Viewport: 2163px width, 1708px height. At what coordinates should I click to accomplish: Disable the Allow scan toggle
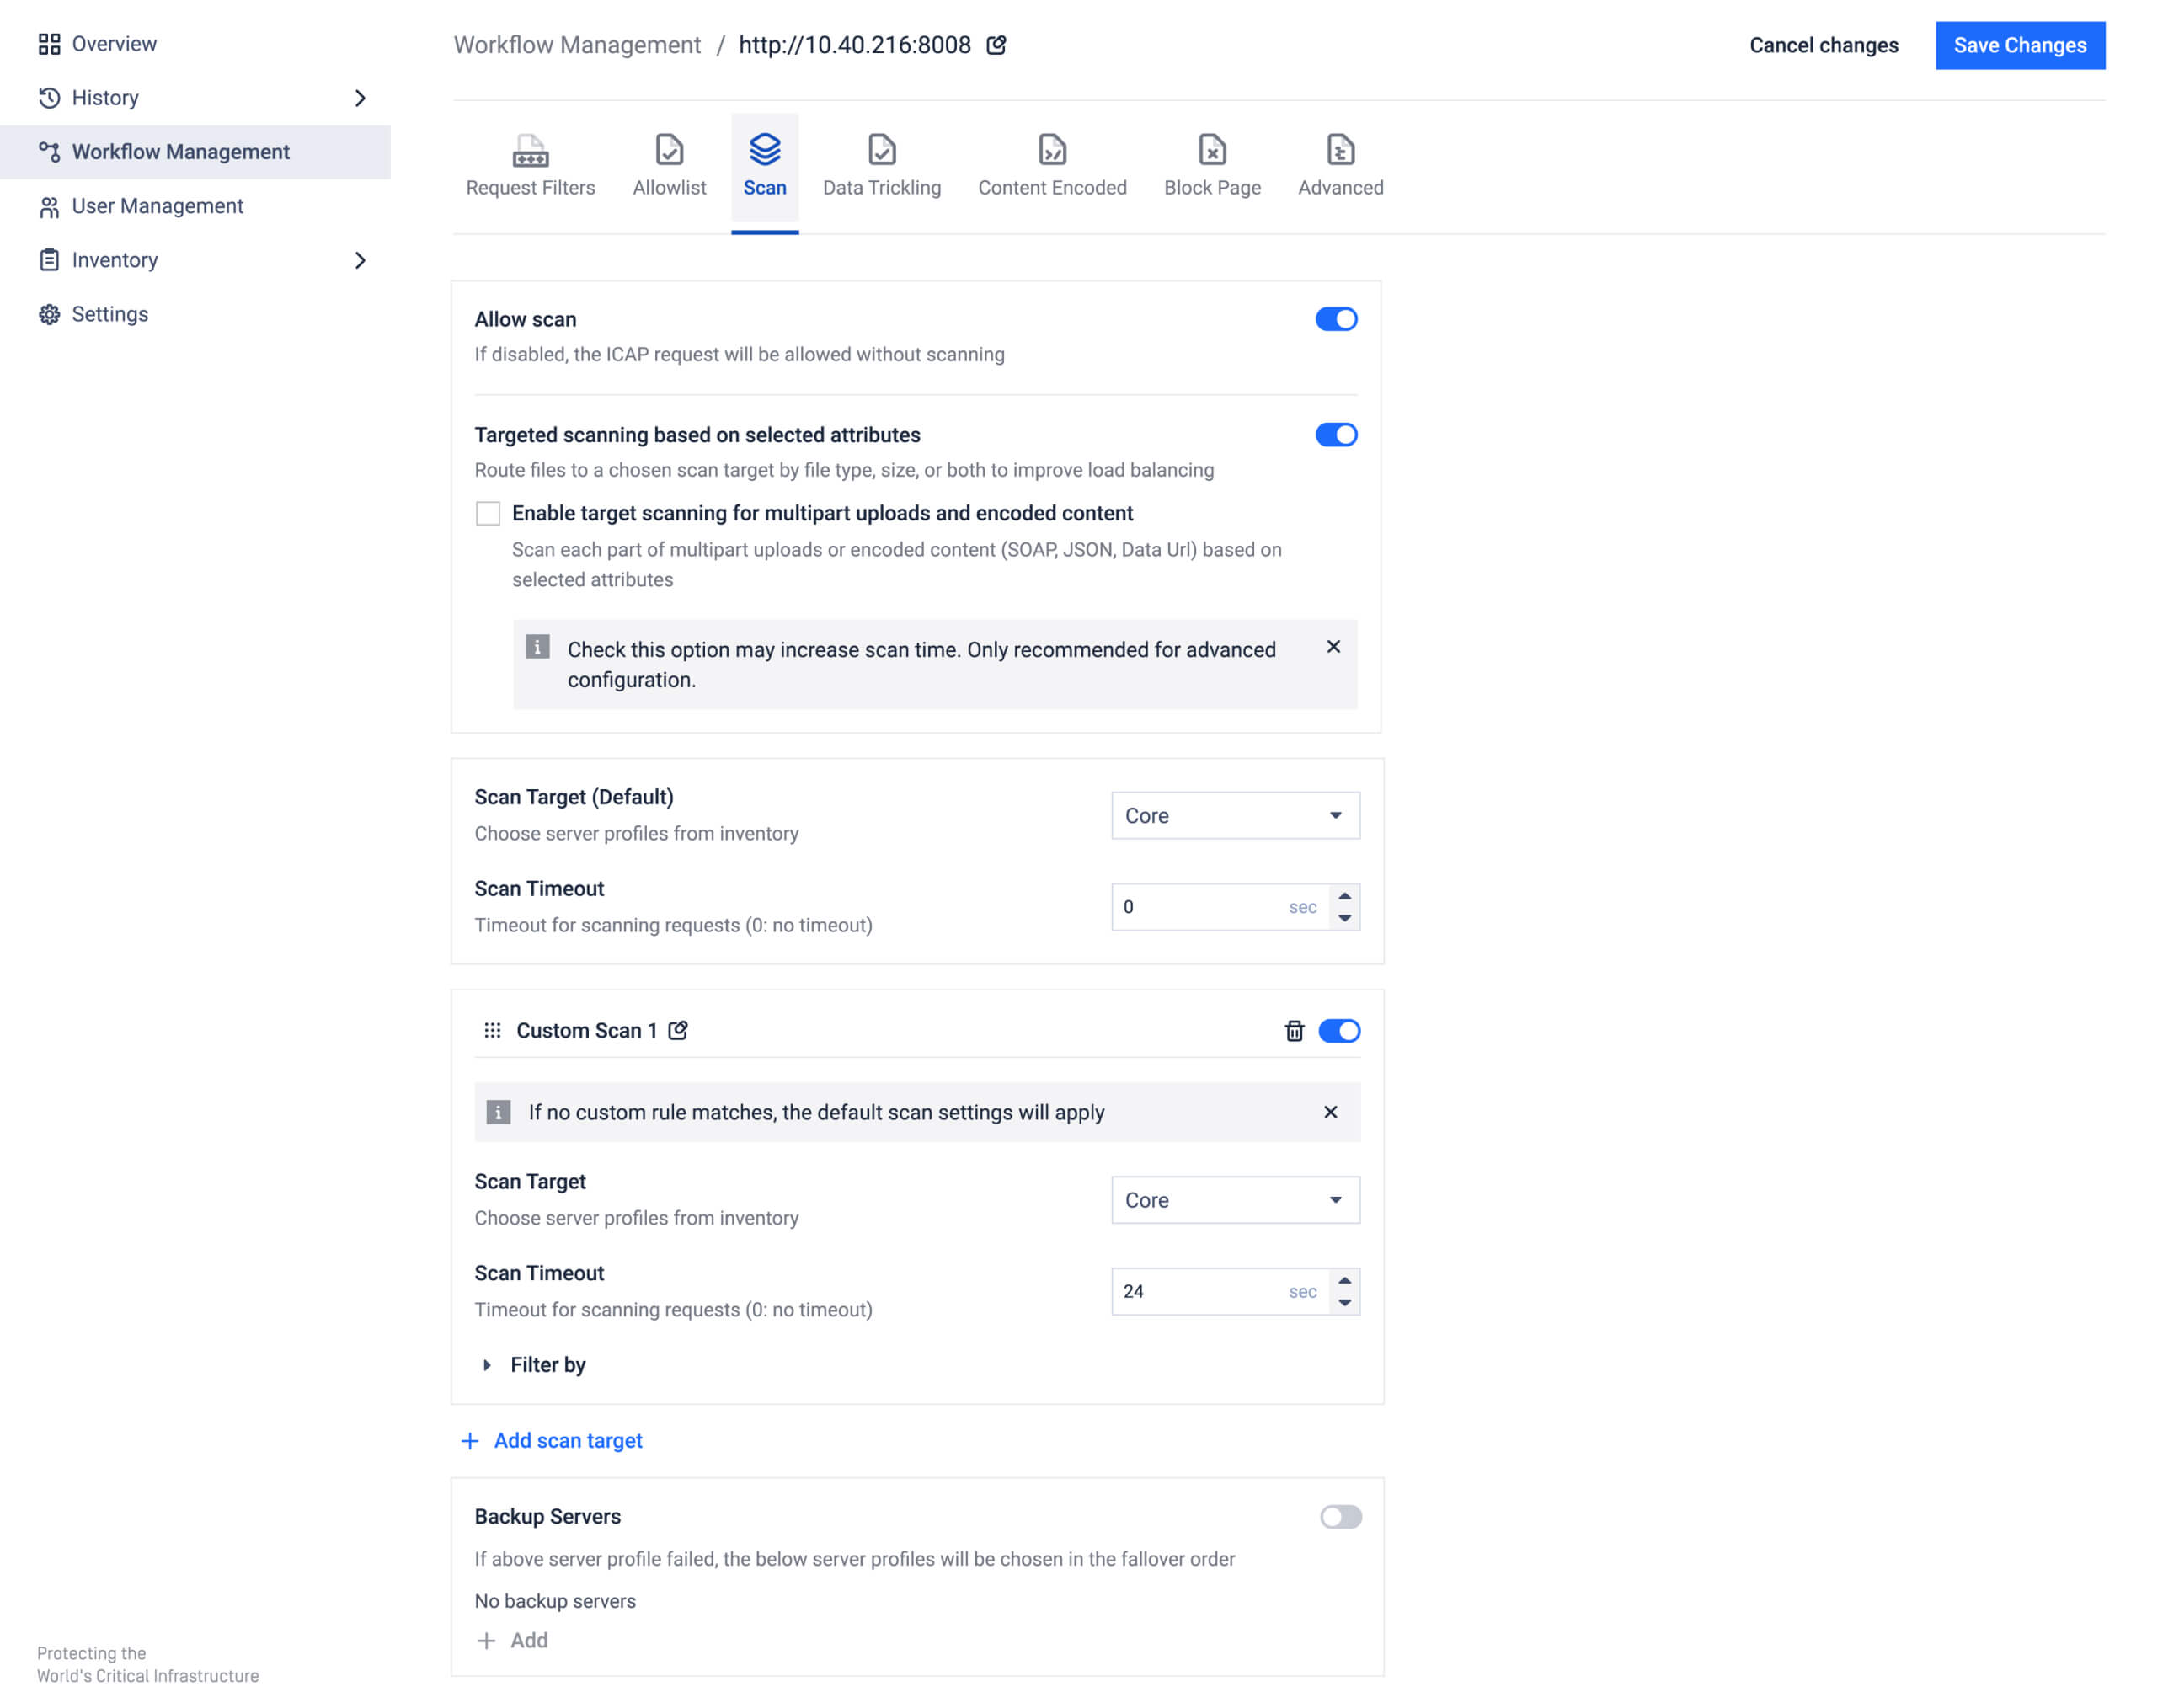point(1336,319)
